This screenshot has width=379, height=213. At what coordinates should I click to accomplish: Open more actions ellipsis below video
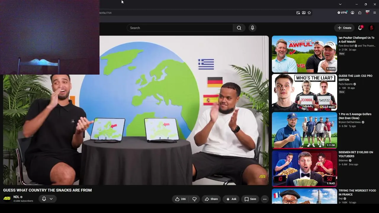[265, 199]
